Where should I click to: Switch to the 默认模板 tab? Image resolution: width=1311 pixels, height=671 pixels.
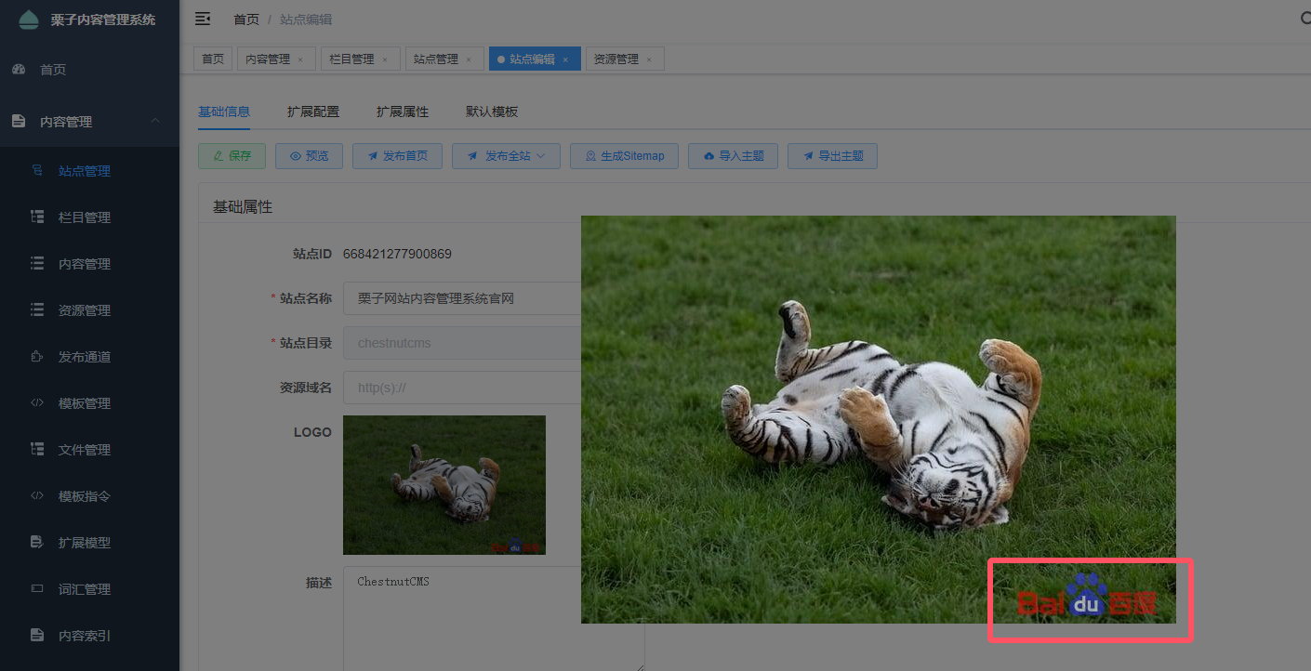coord(492,112)
